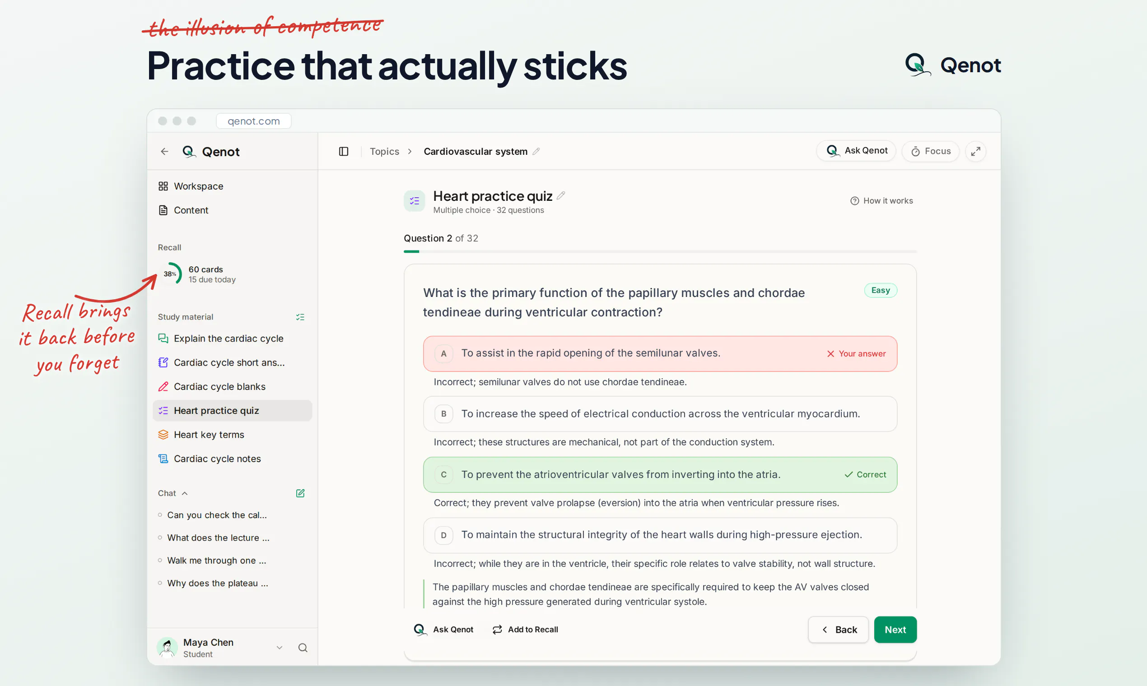Image resolution: width=1147 pixels, height=686 pixels.
Task: Click the quiz progress bar
Action: point(660,251)
